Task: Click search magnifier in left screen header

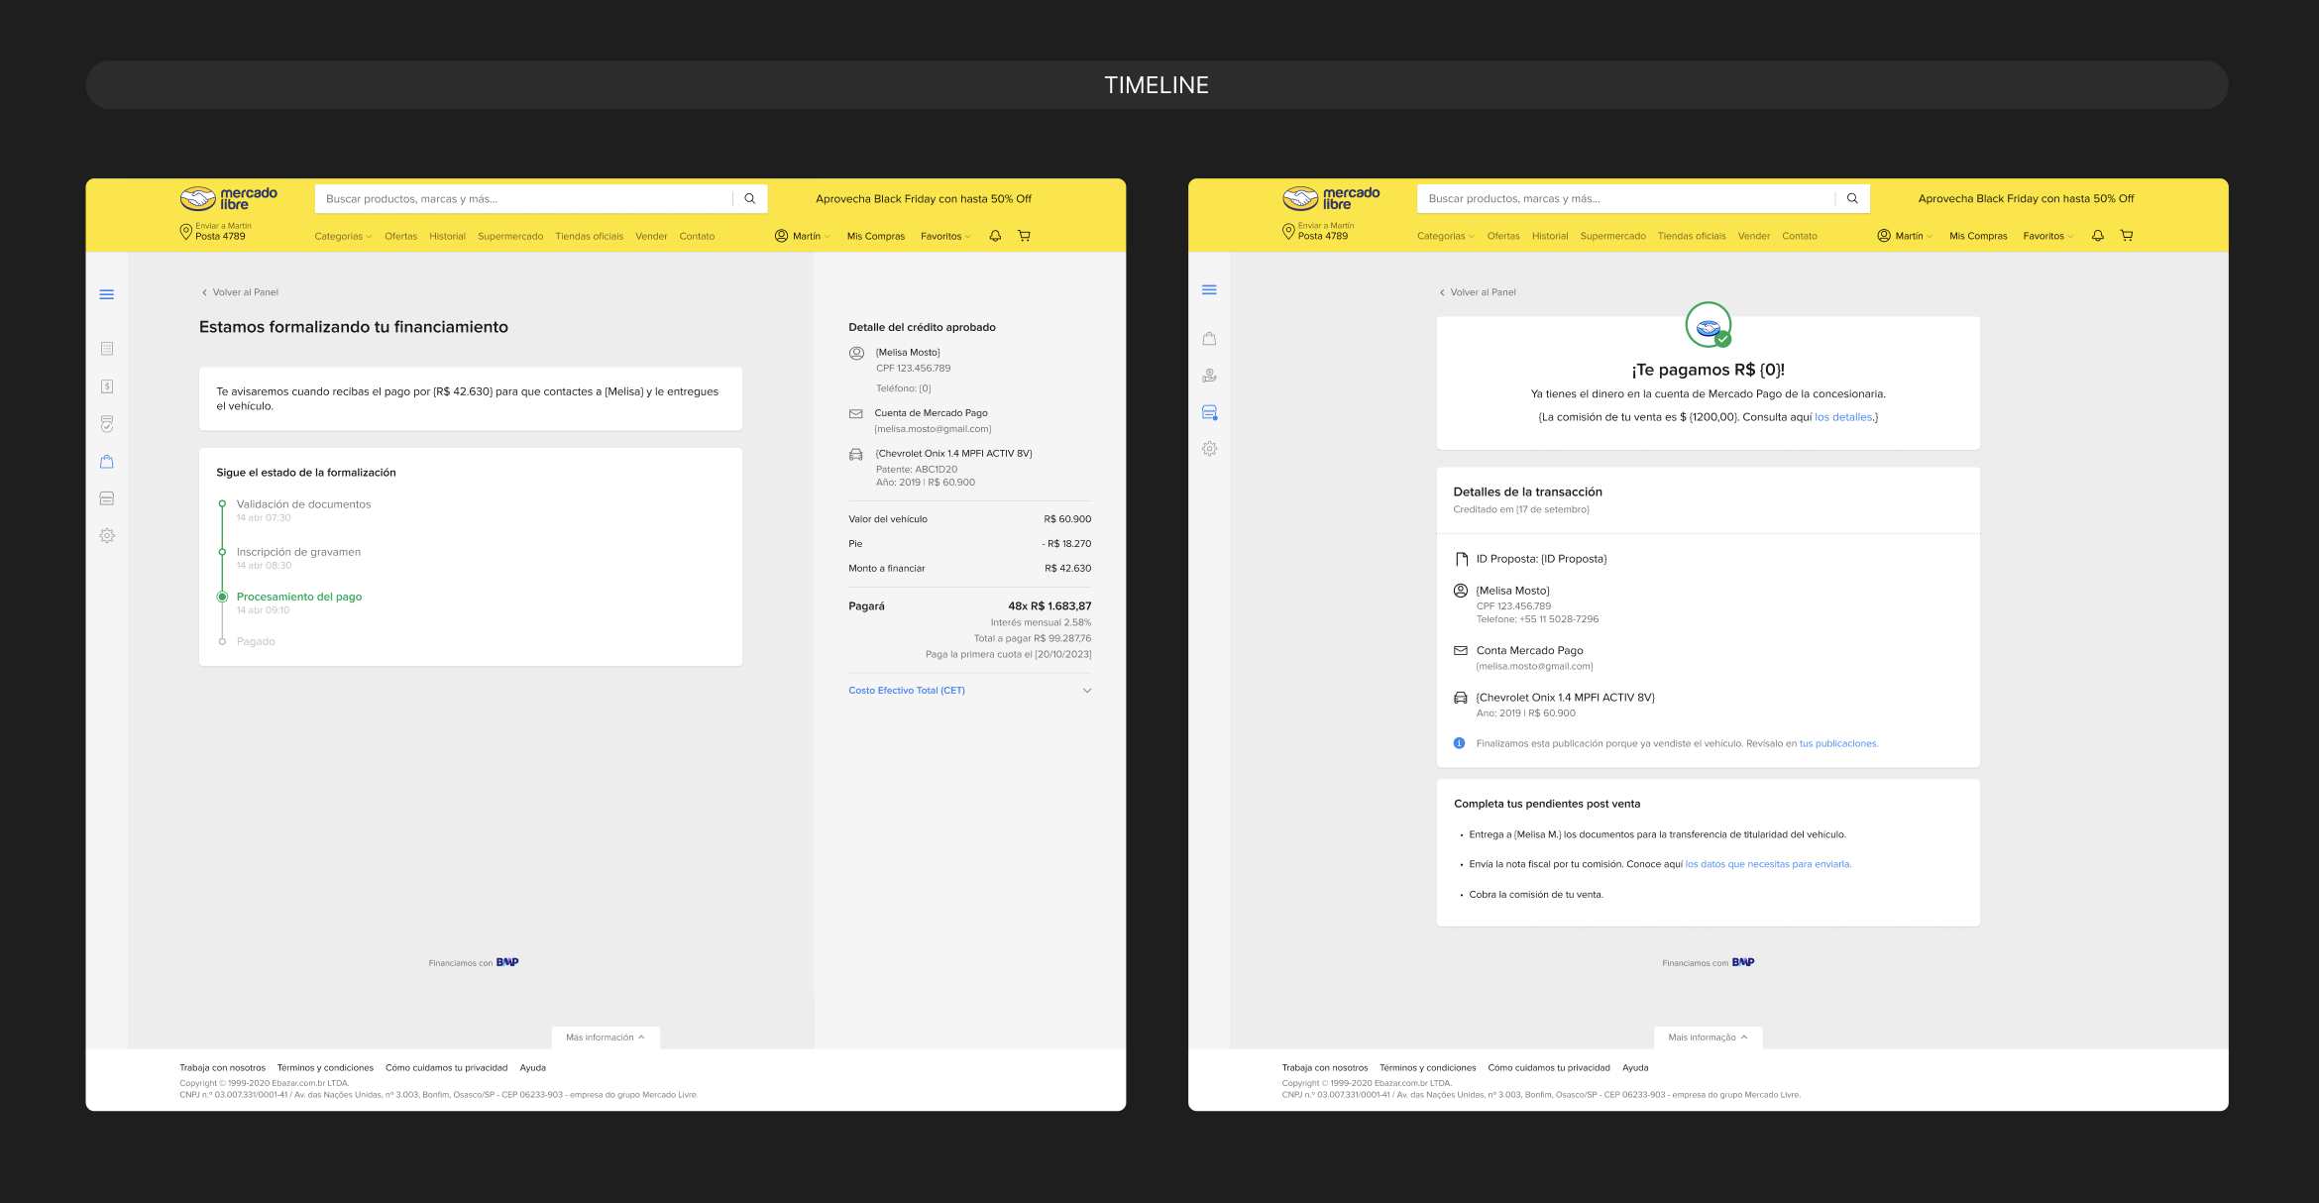Action: tap(750, 199)
